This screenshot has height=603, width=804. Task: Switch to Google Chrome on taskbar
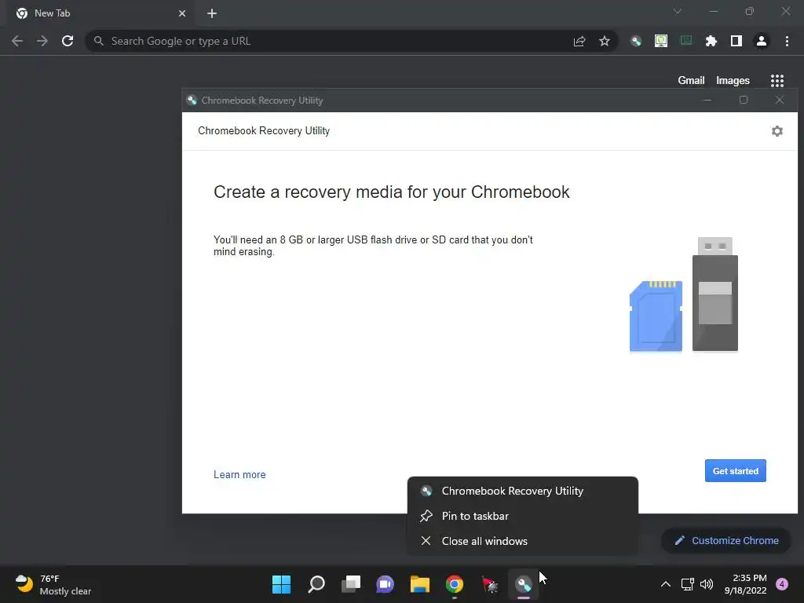pyautogui.click(x=455, y=584)
